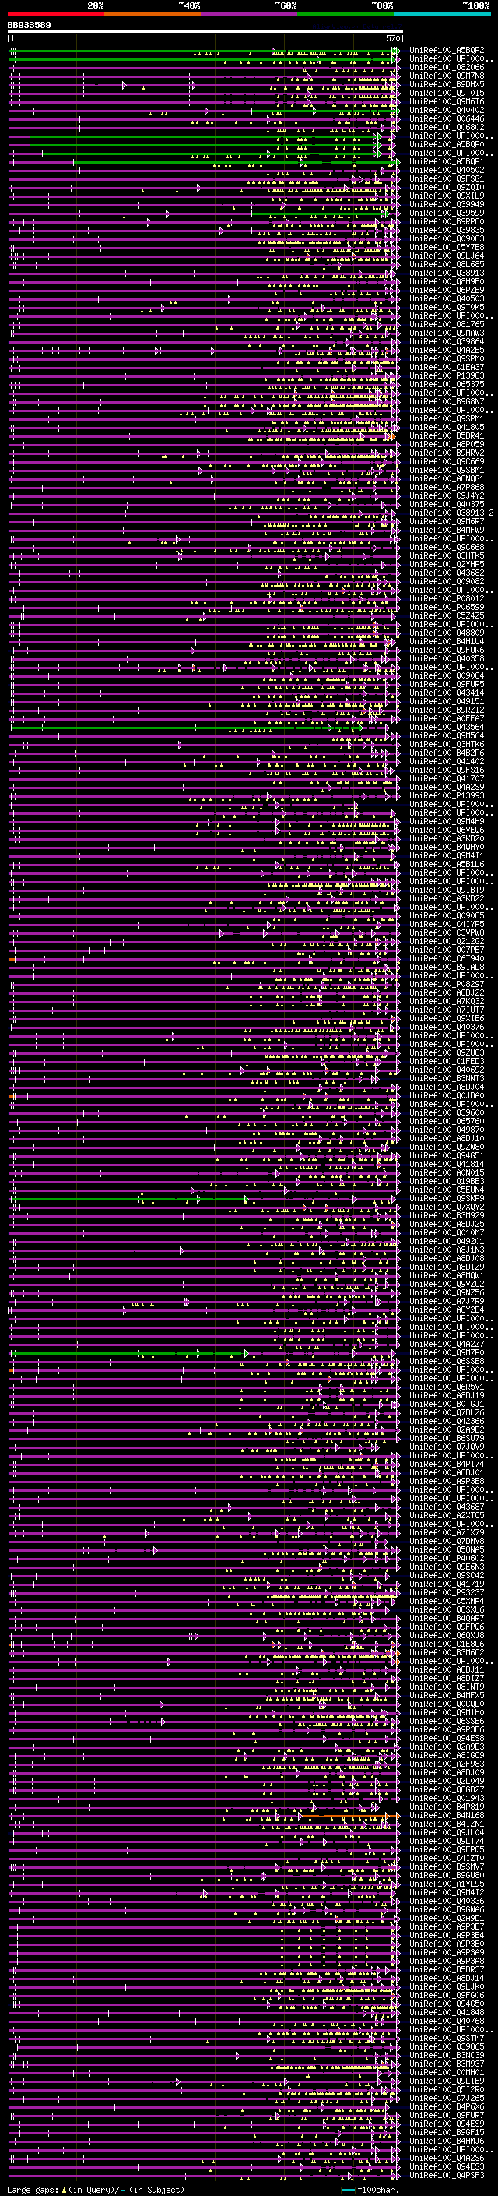The width and height of the screenshot is (498, 2196).
Task: Click hit label UniRef100_C4IYP5
Action: tap(447, 924)
